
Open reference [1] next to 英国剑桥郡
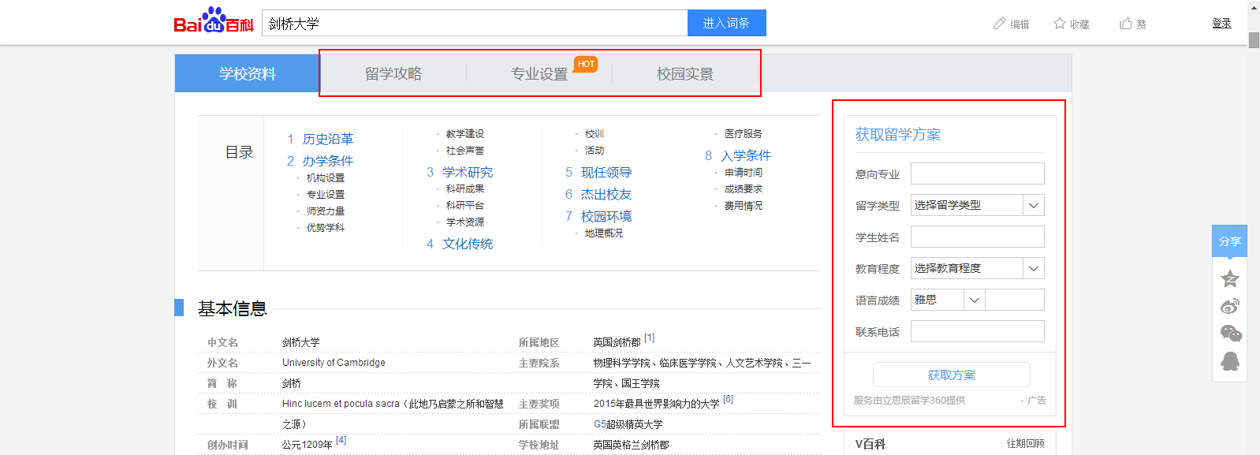click(650, 338)
